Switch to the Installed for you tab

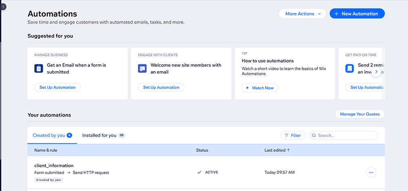tap(99, 135)
